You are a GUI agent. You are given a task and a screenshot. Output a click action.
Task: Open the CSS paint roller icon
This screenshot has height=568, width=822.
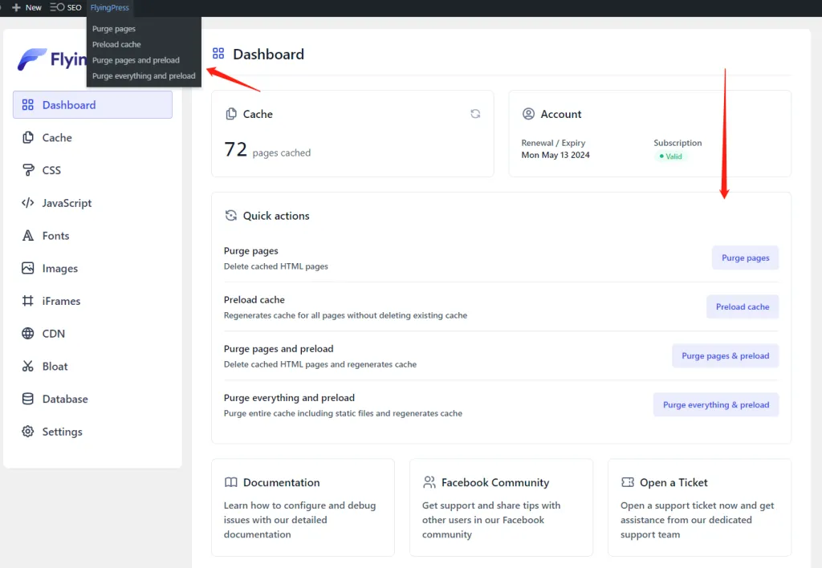point(28,170)
